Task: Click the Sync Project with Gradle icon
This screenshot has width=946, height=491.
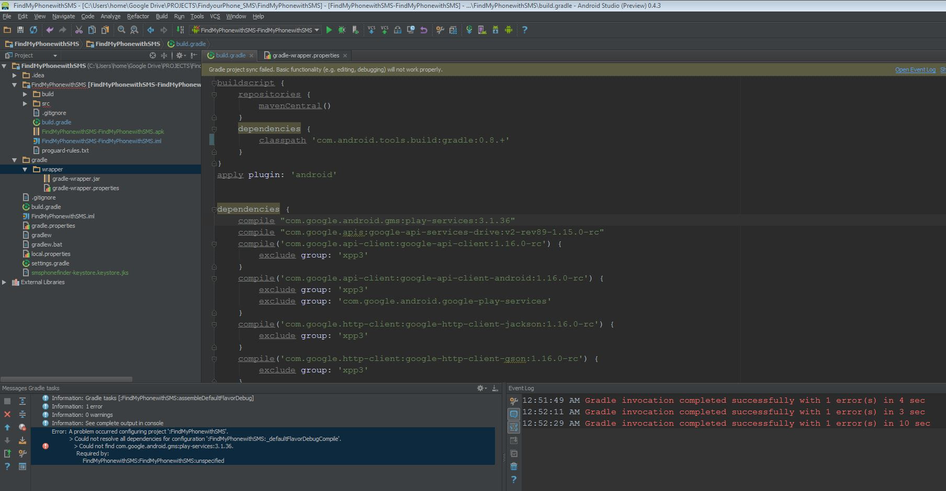Action: pyautogui.click(x=469, y=30)
